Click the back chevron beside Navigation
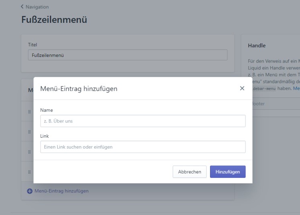This screenshot has width=300, height=215. coord(22,7)
